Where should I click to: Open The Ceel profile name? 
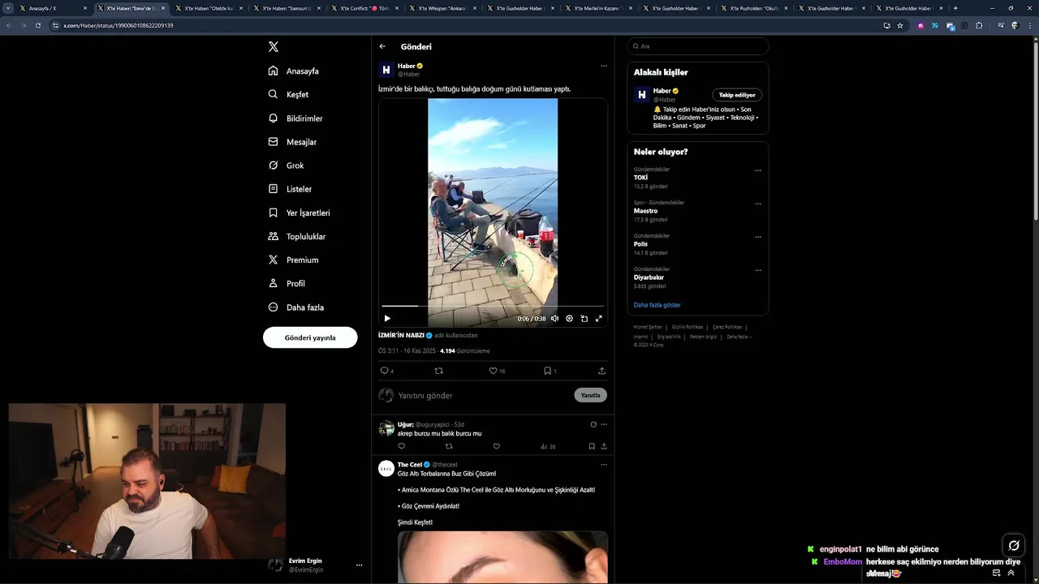click(x=410, y=465)
